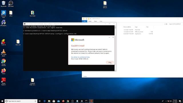
Task: Select the Adobe Reader desktop shortcut
Action: coord(3,82)
